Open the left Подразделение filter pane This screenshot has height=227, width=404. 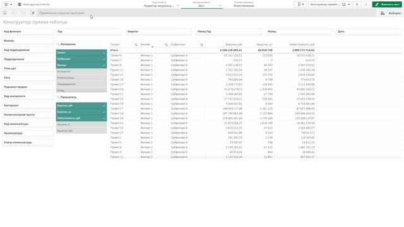tap(28, 59)
